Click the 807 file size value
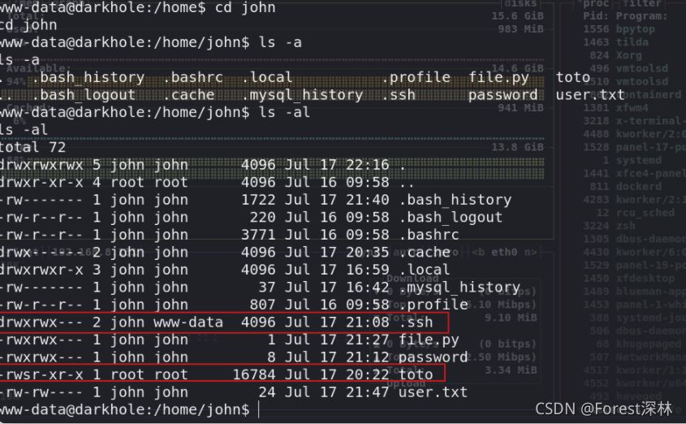 (x=262, y=305)
